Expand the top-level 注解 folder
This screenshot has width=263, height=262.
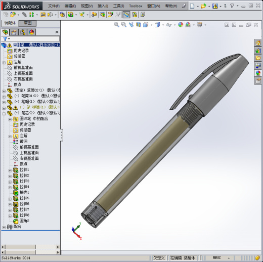point(4,63)
